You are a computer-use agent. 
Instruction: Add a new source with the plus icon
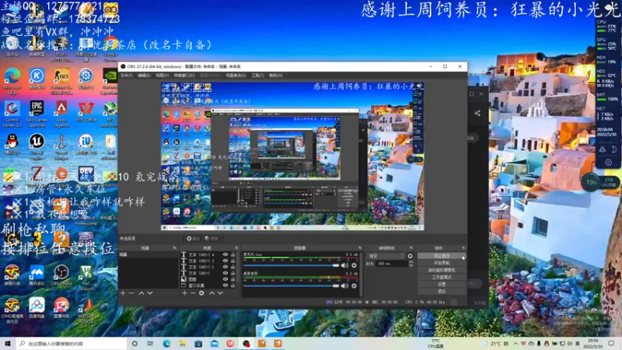(x=184, y=293)
